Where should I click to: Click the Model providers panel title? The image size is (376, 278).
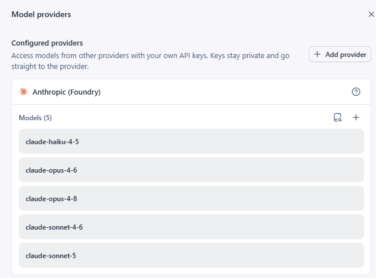pos(41,14)
